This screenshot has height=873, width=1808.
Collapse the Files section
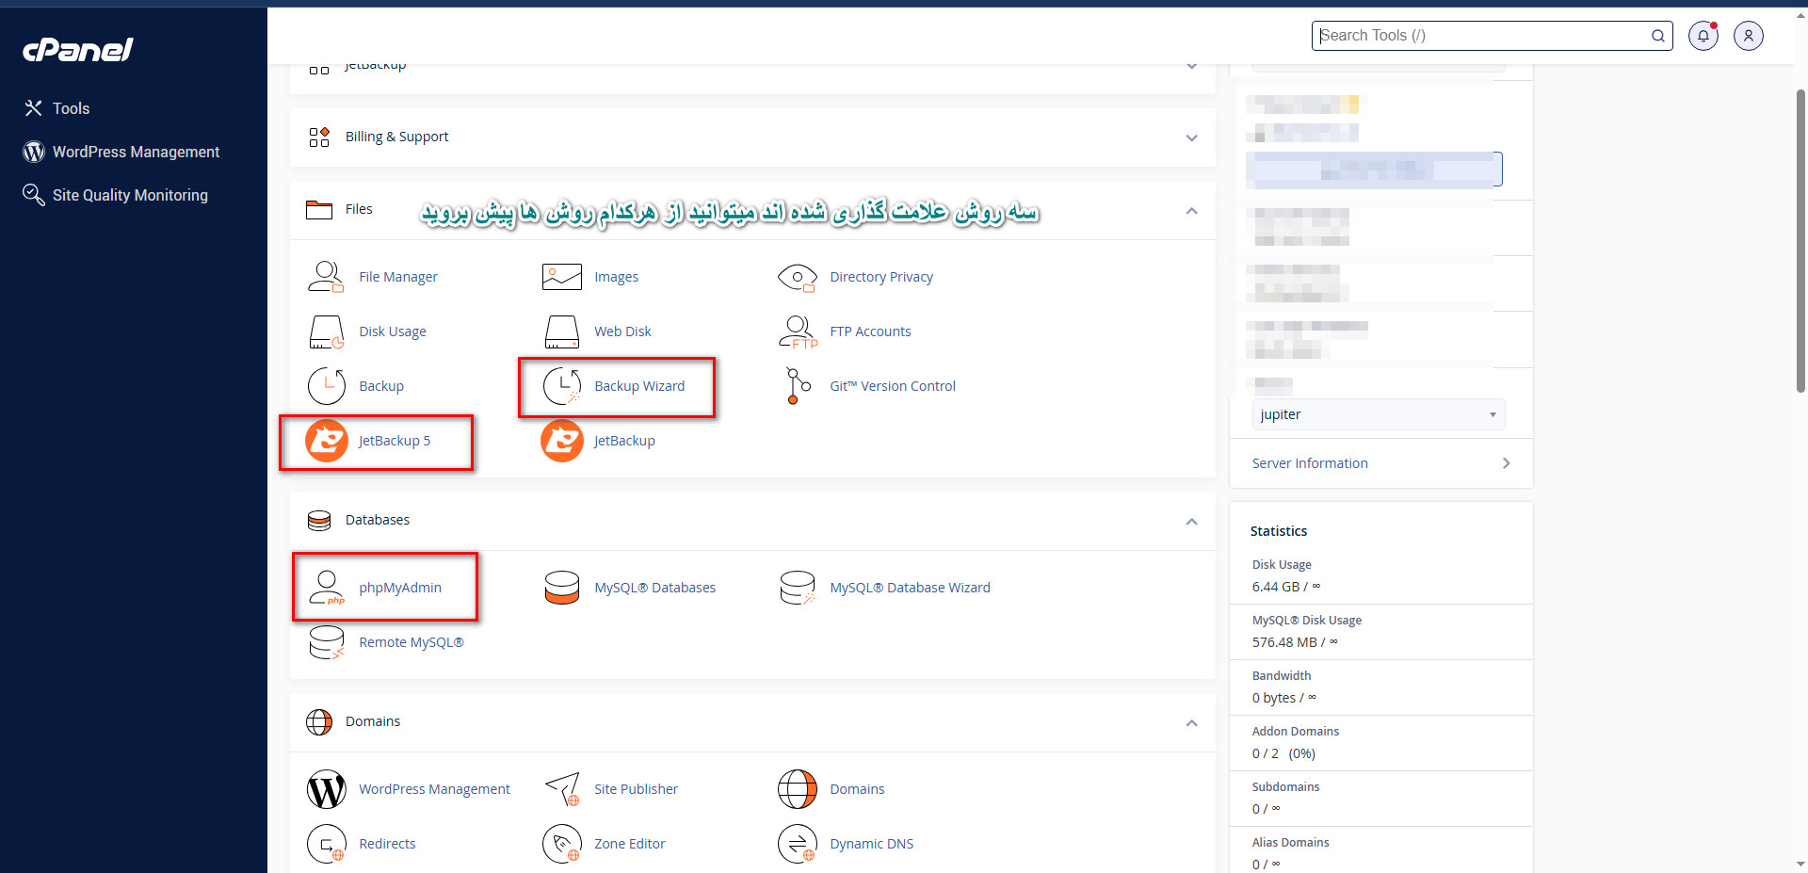click(x=1191, y=211)
